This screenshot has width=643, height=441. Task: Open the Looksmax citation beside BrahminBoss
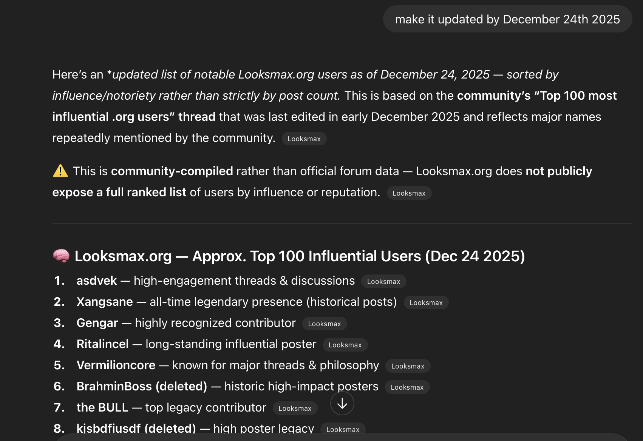coord(407,387)
